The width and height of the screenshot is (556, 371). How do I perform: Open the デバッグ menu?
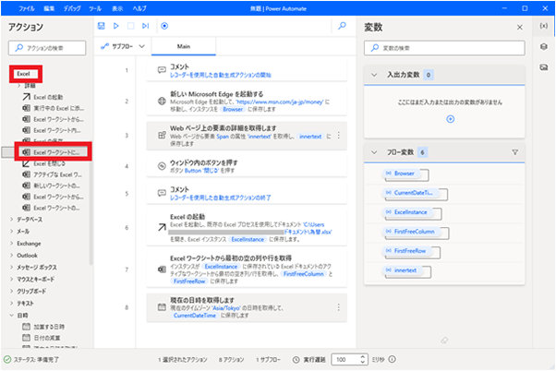[x=72, y=8]
